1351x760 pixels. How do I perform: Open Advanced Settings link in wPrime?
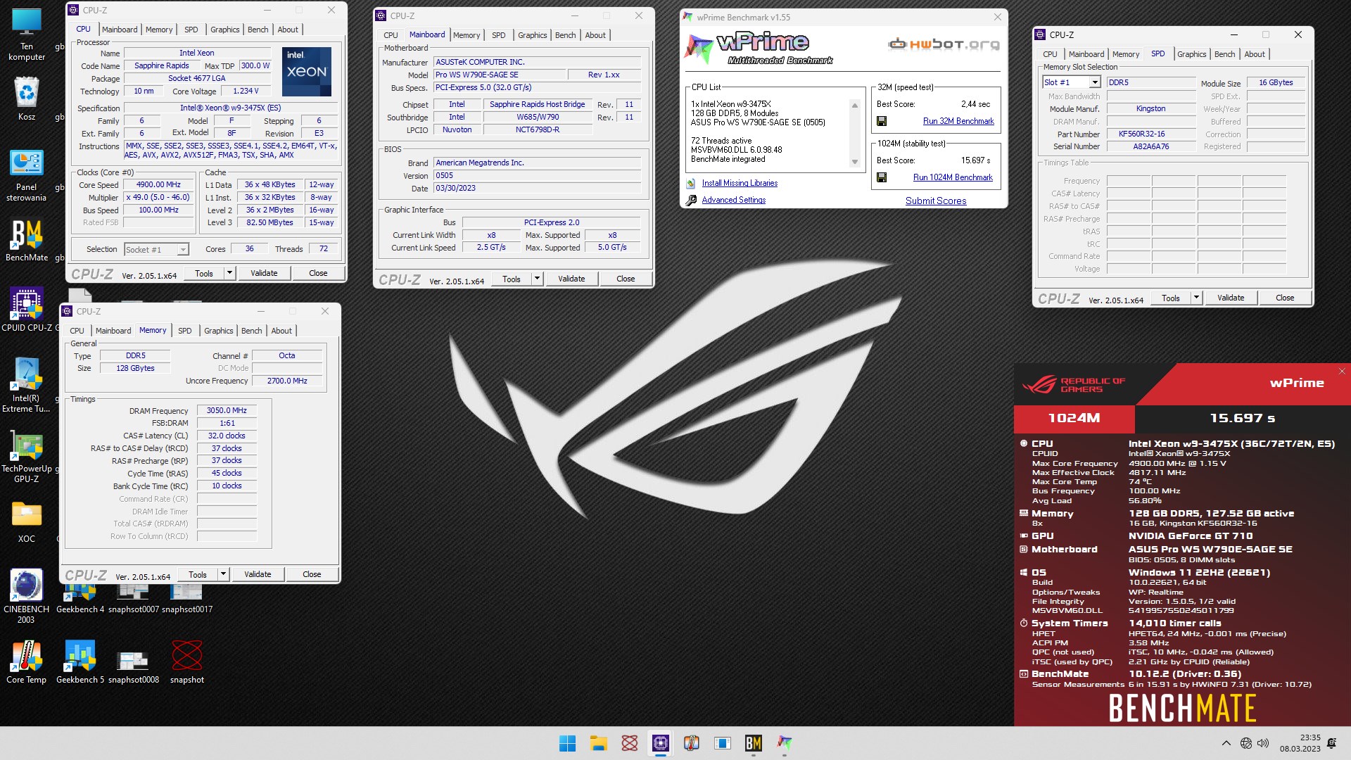733,200
